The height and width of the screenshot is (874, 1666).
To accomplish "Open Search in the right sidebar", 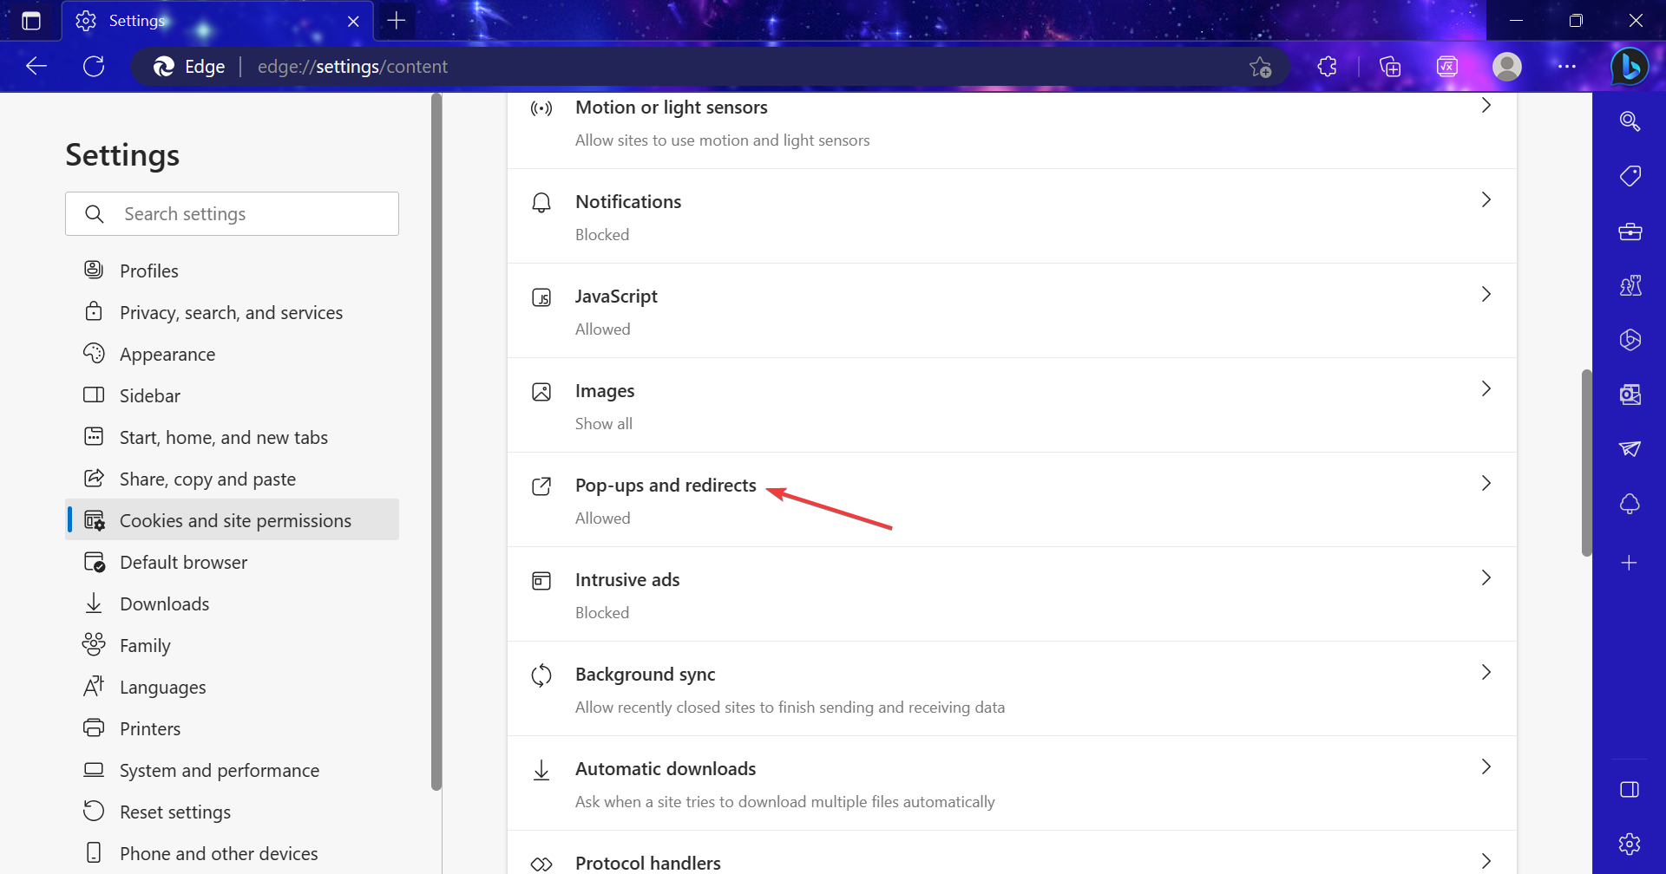I will click(1630, 121).
